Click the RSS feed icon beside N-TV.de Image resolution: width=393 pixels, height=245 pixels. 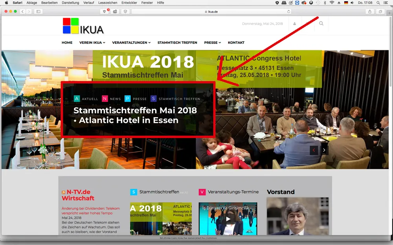pyautogui.click(x=63, y=192)
